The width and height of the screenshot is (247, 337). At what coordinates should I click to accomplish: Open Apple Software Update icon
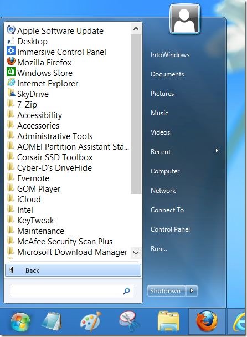[11, 30]
